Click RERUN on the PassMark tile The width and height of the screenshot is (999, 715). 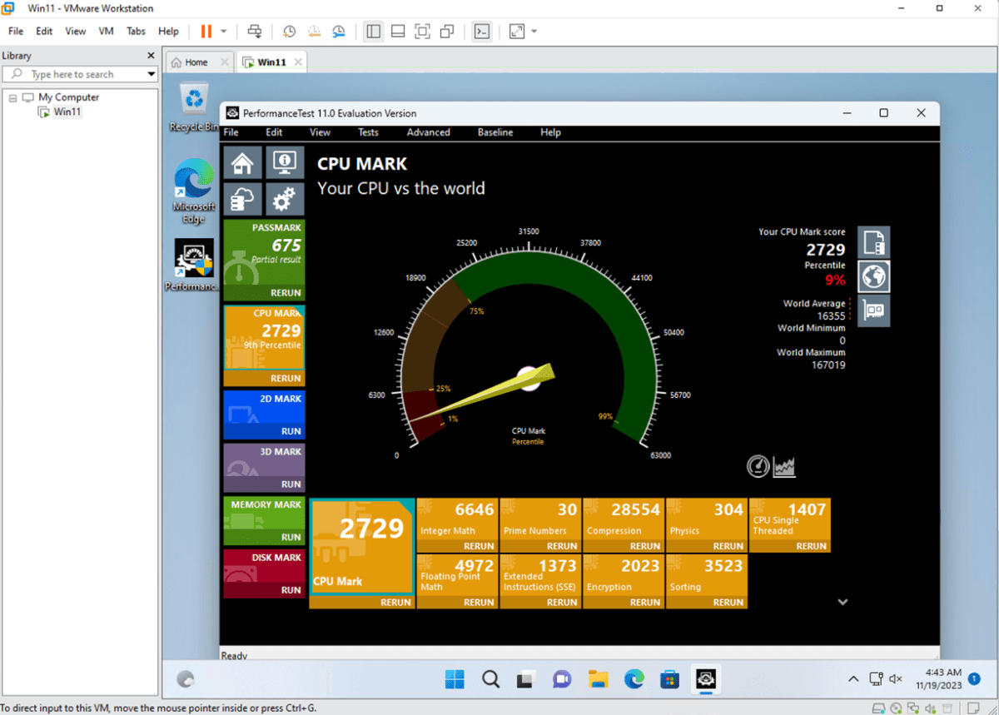click(x=286, y=293)
